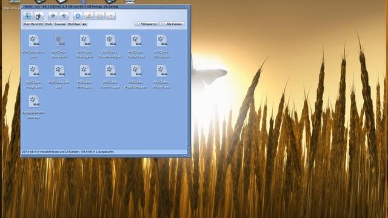Image resolution: width=388 pixels, height=218 pixels.
Task: Open the Alle Dateien filter selector
Action: point(172,24)
